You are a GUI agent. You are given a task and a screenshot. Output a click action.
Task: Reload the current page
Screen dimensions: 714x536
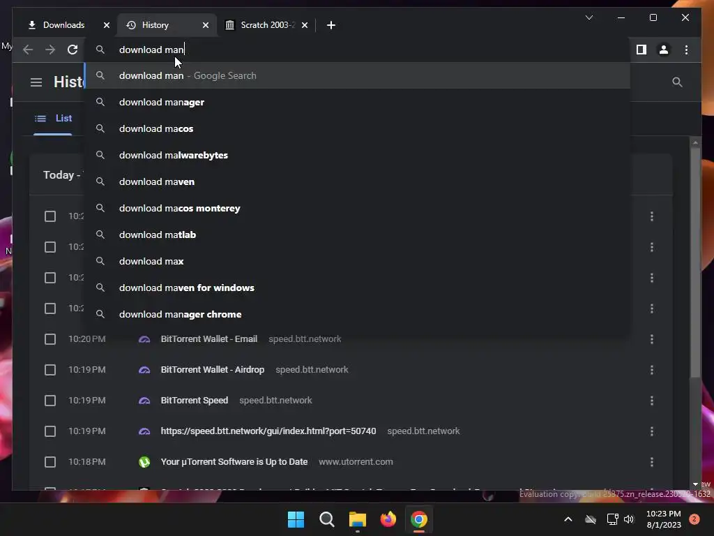(73, 50)
